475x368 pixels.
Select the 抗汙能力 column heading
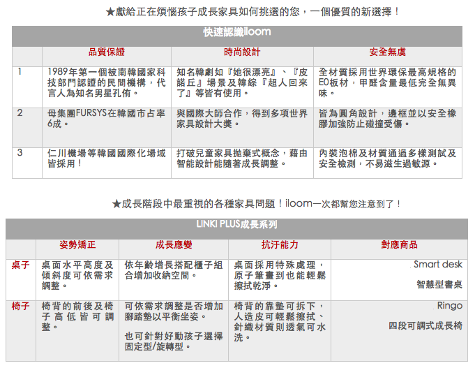click(280, 244)
